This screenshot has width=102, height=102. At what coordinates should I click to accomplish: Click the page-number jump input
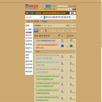(67, 31)
